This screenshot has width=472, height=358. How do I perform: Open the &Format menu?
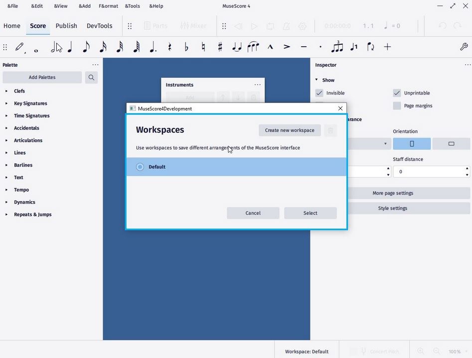click(108, 6)
